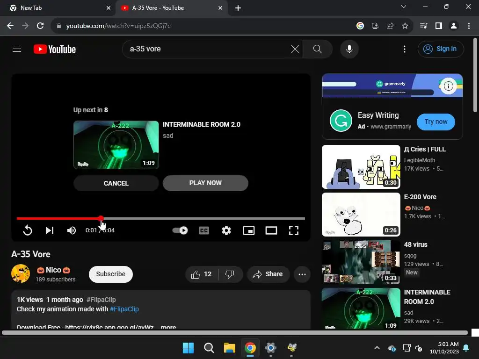This screenshot has width=479, height=359.
Task: Bookmark this page with star
Action: tap(405, 26)
